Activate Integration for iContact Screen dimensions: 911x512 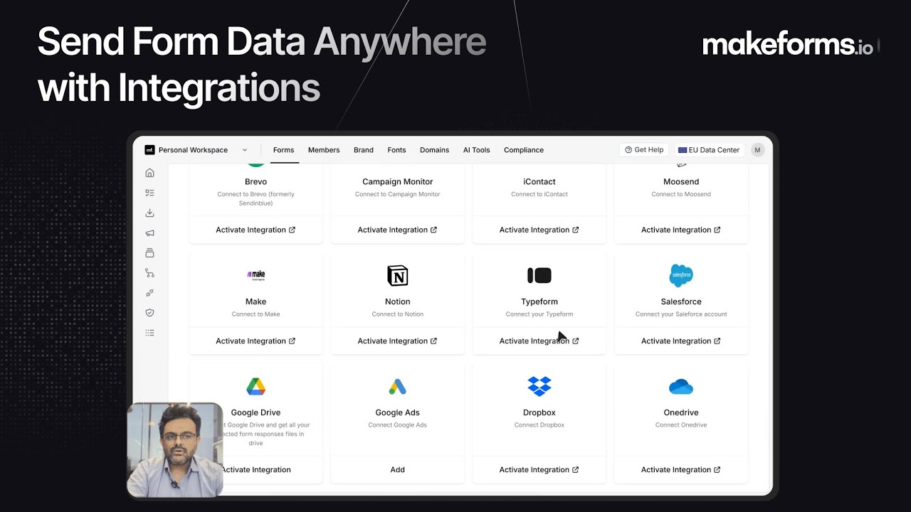(x=539, y=230)
